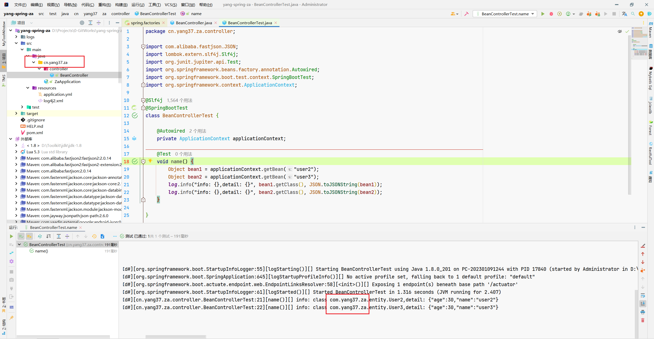
Task: Toggle show ignored tests filter
Action: (x=29, y=236)
